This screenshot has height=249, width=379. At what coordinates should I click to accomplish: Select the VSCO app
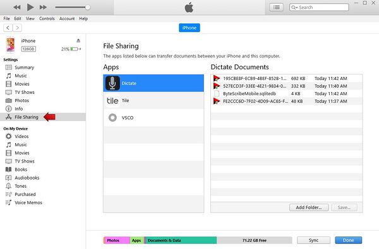tap(153, 118)
